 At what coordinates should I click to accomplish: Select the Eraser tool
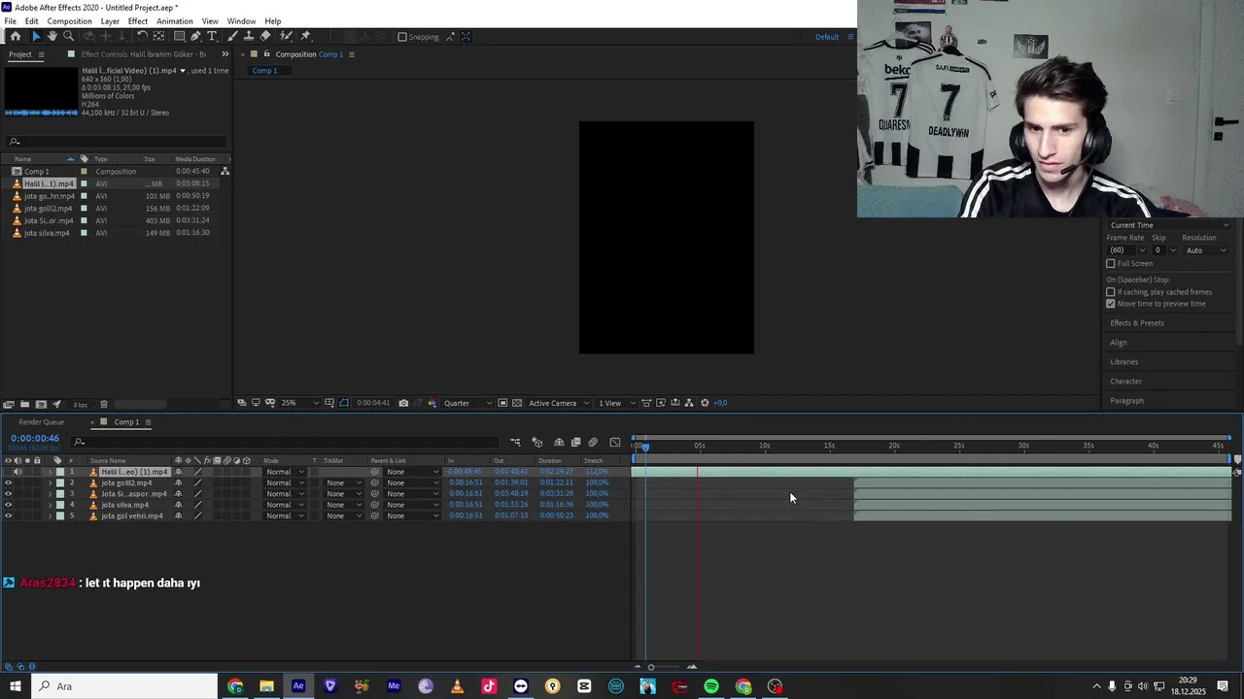click(265, 36)
